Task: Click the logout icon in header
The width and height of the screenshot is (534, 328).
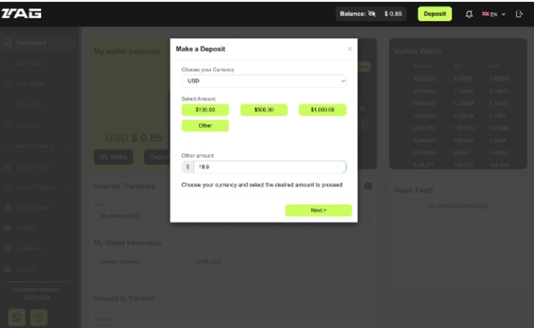Action: point(519,14)
